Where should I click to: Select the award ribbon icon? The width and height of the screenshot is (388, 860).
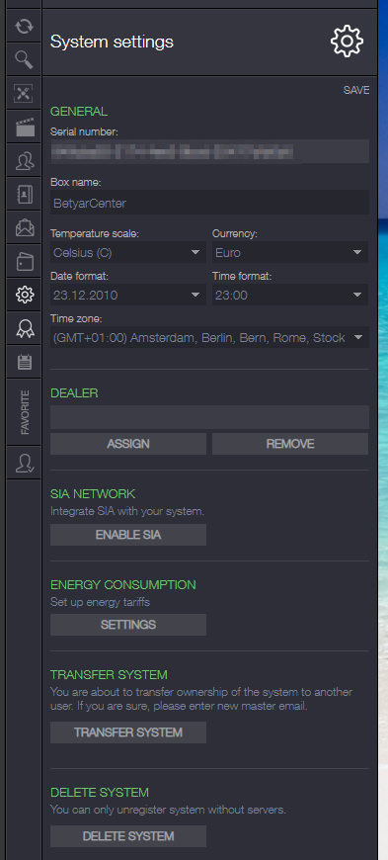(24, 328)
